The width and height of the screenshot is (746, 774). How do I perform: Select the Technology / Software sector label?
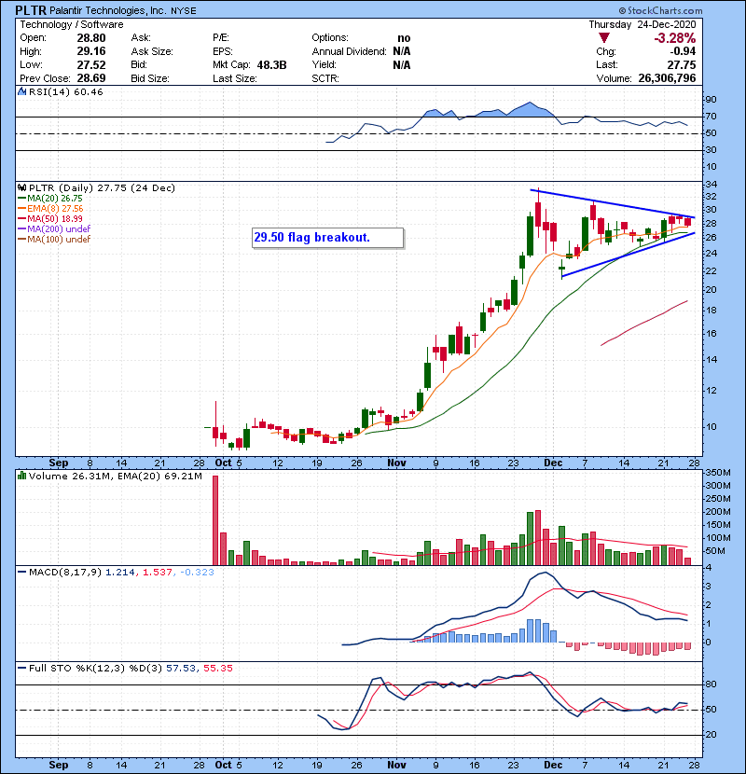[x=72, y=24]
